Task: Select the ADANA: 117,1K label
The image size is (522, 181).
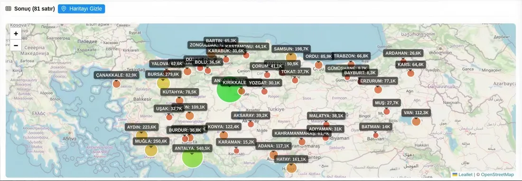Action: pyautogui.click(x=273, y=146)
